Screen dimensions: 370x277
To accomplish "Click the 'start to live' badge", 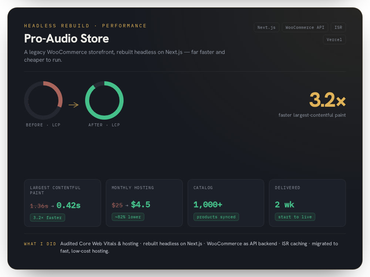I will click(295, 217).
